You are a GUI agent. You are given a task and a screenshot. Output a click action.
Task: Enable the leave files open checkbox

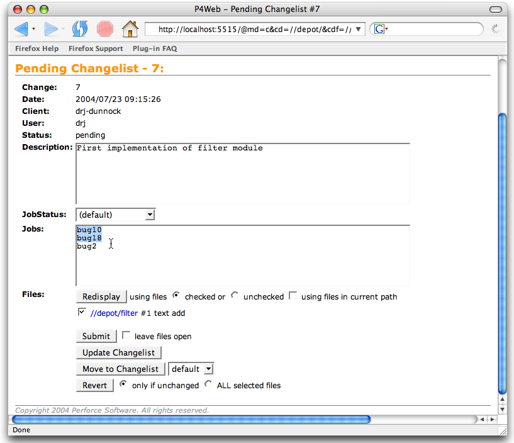click(126, 335)
